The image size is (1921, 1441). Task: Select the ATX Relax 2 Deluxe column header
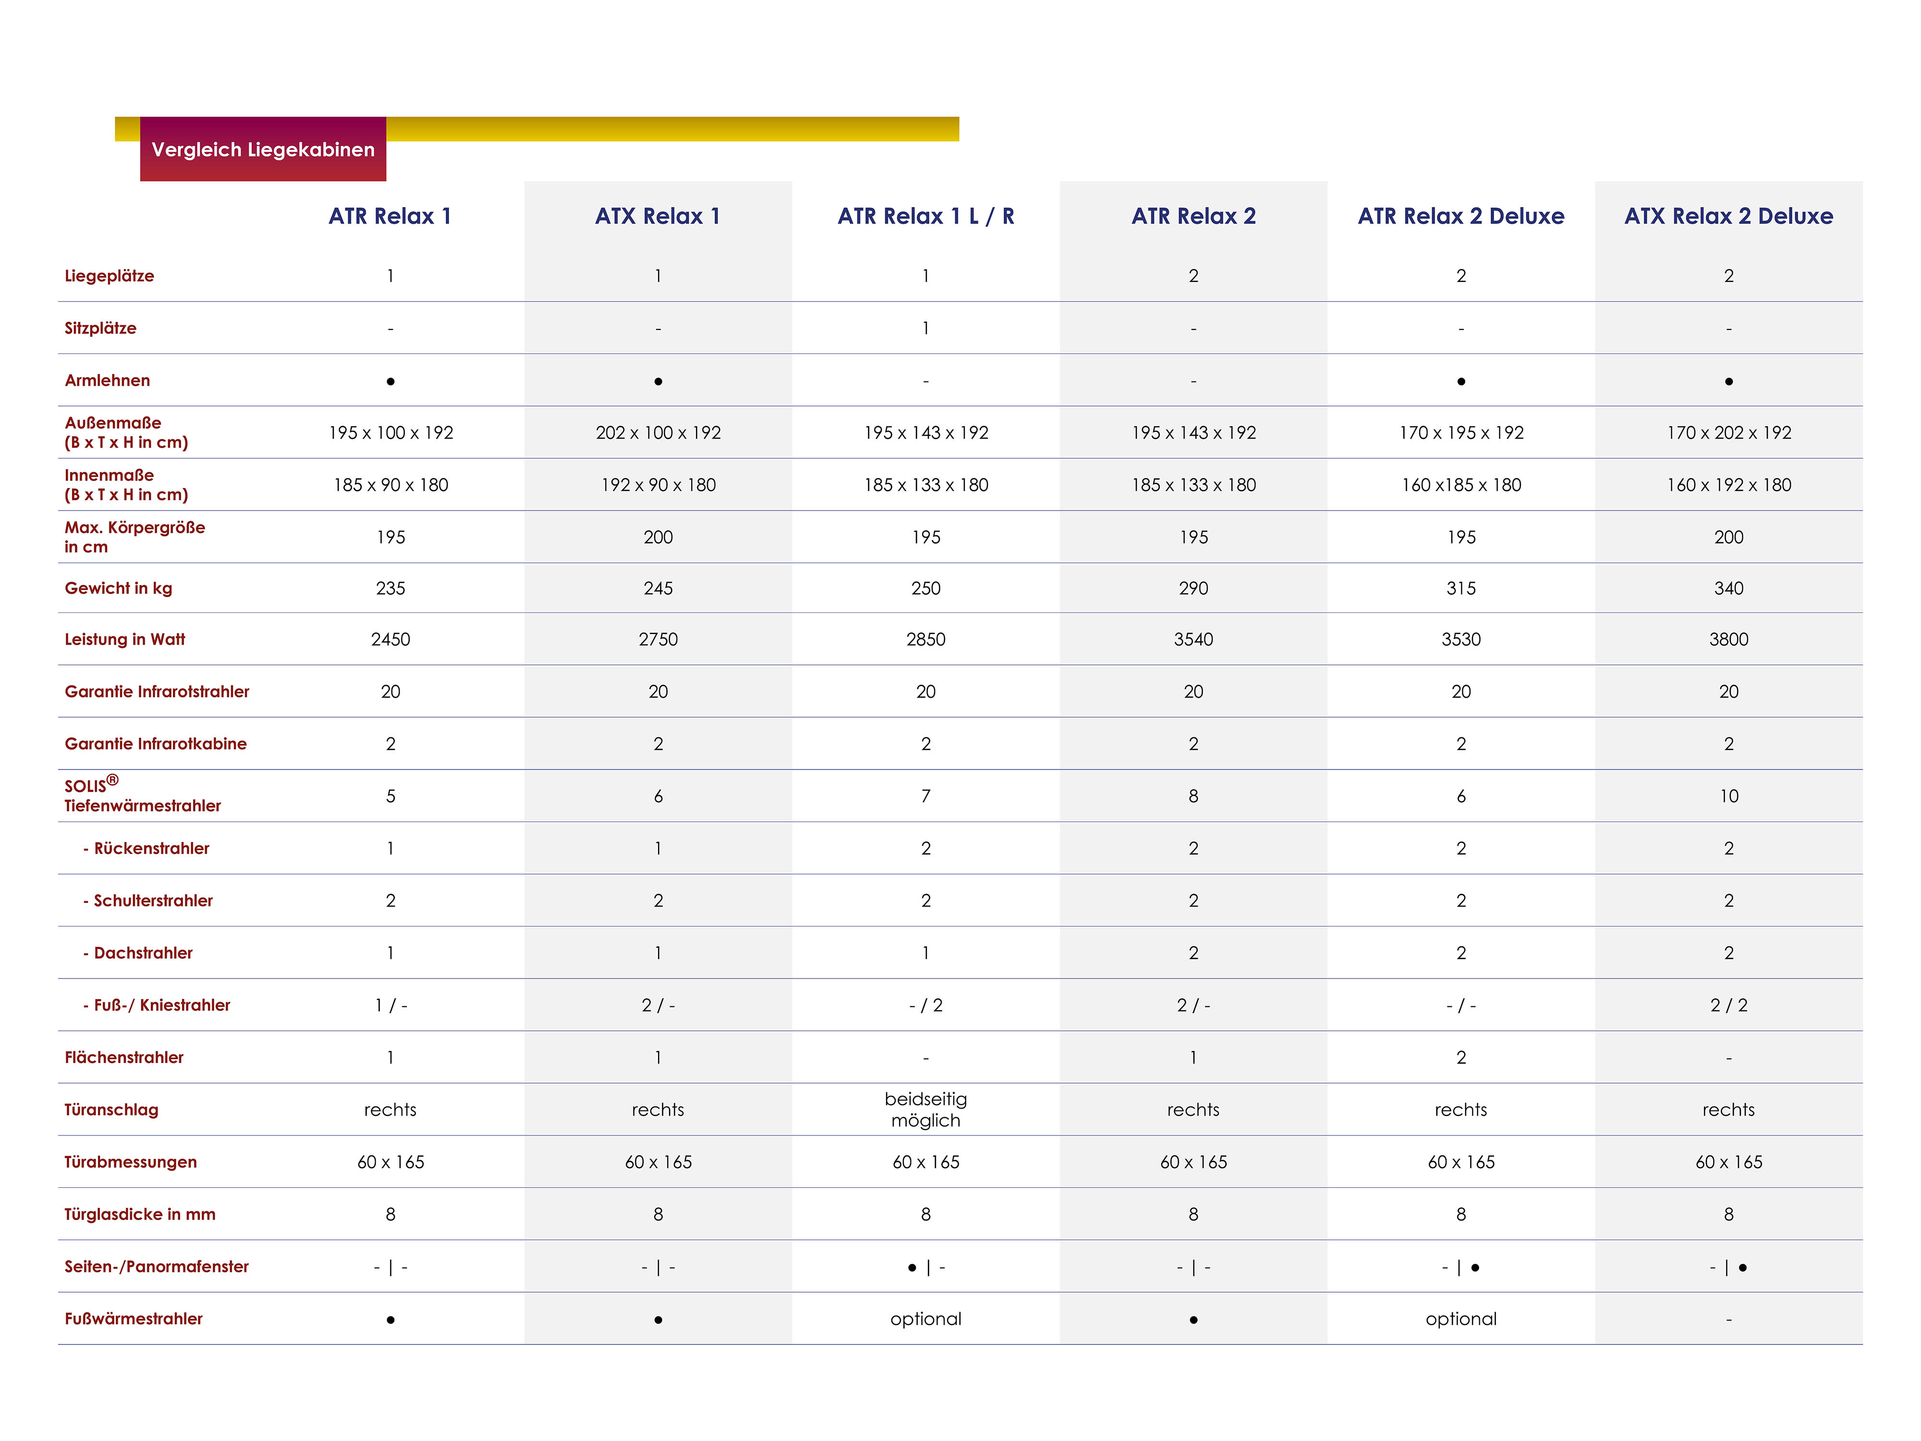point(1728,216)
